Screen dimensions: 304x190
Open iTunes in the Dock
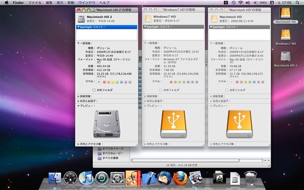[86, 178]
